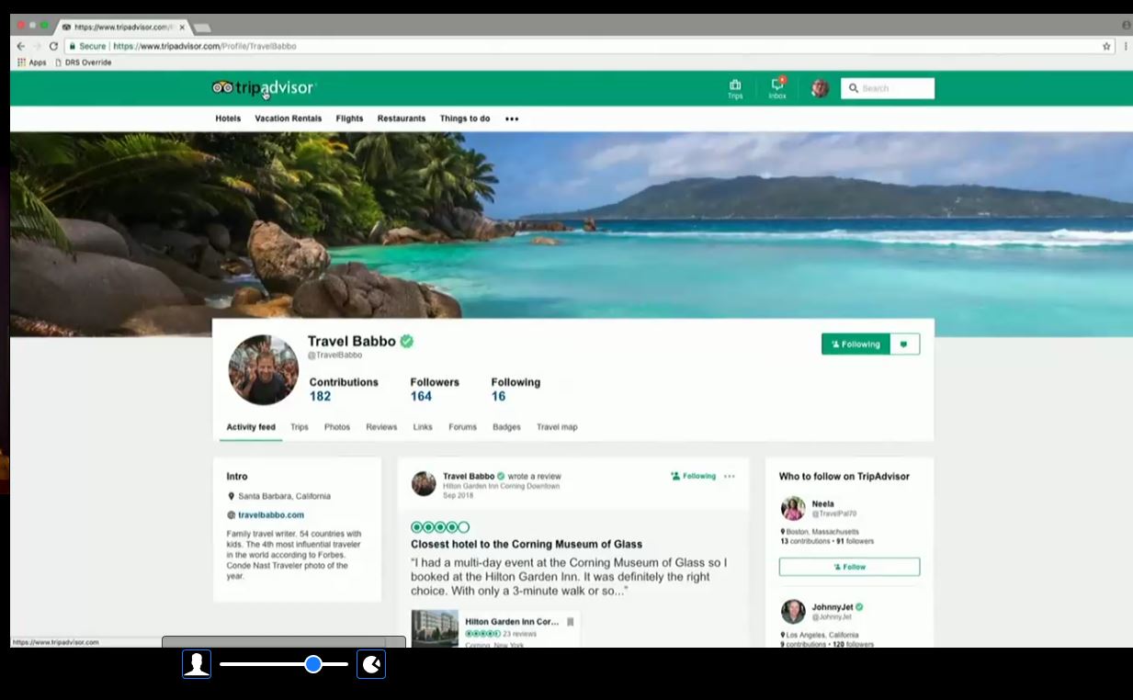
Task: Open the Trips suitcase icon
Action: point(735,85)
